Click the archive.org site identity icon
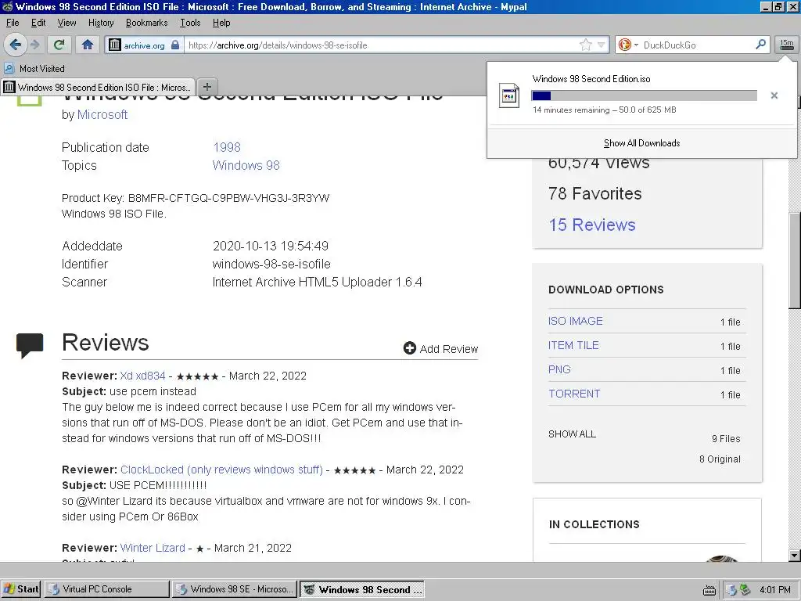 pyautogui.click(x=114, y=45)
